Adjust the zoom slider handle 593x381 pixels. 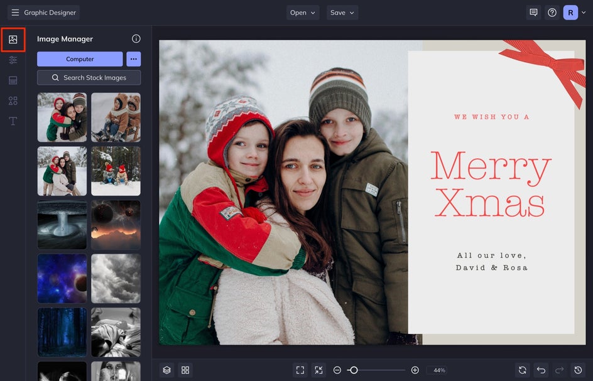[354, 370]
